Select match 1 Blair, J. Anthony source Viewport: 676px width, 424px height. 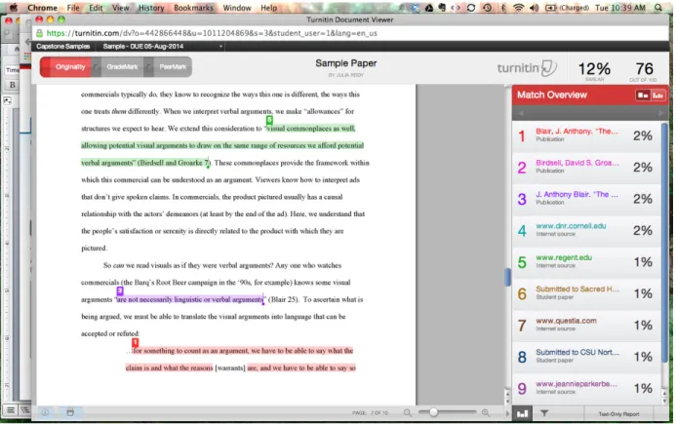coord(586,135)
